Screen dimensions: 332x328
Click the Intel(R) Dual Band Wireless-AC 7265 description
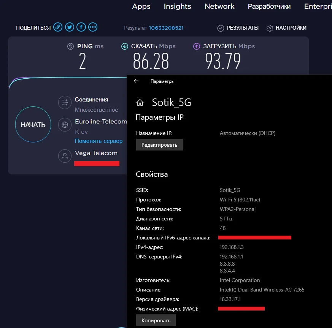click(262, 290)
